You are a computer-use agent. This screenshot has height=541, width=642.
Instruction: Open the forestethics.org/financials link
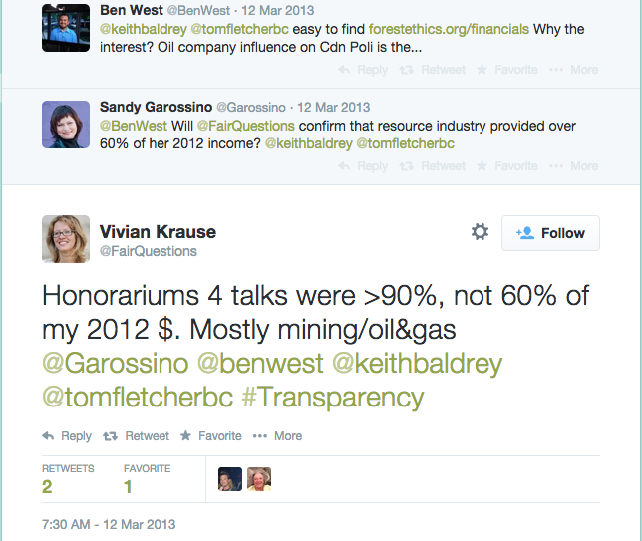[449, 29]
